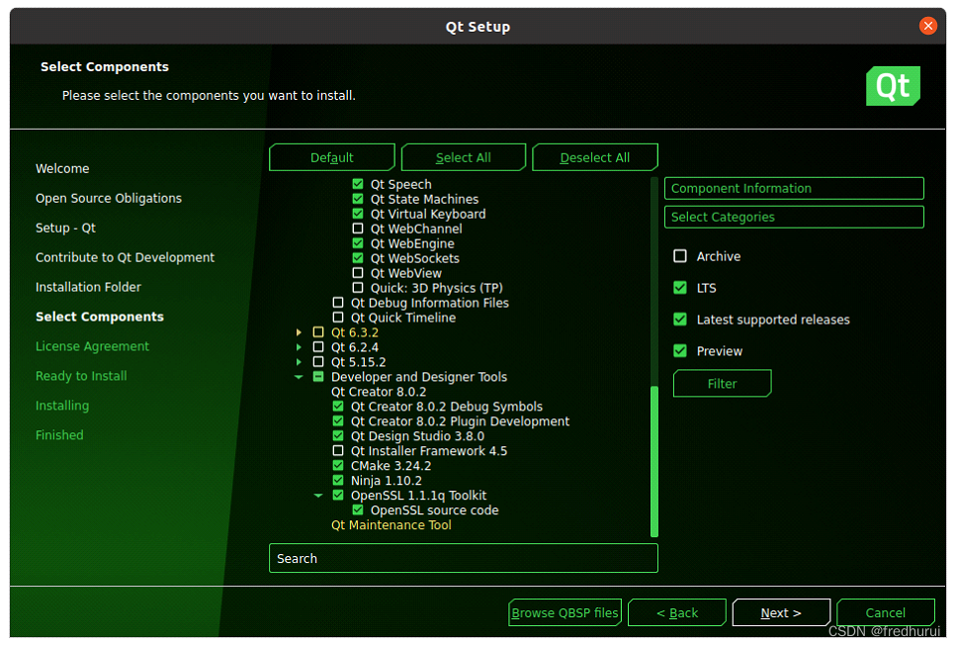Uncheck the Qt Virtual Keyboard checkbox
Viewport: 956px width, 647px height.
(358, 214)
